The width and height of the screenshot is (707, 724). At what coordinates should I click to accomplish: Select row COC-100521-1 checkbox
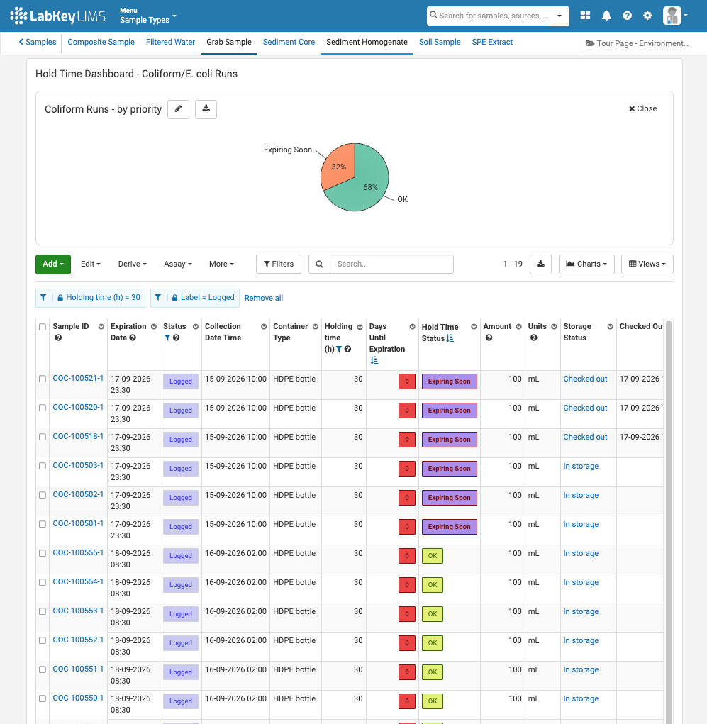point(43,379)
